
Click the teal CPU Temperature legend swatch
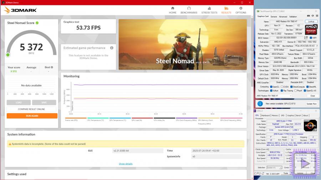98,118
